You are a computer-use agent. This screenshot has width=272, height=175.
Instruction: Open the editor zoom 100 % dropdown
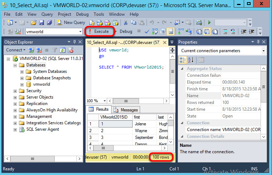click(x=105, y=101)
